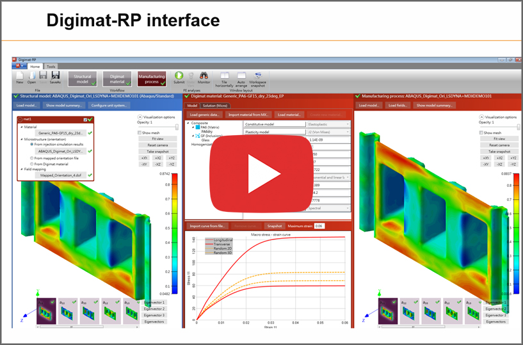Select a11 thumbnail in Structural model panel
This screenshot has width=523, height=345.
click(x=46, y=311)
